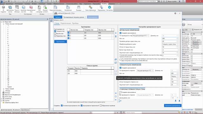Toggle Основное армирование стен checkbox

click(62, 105)
